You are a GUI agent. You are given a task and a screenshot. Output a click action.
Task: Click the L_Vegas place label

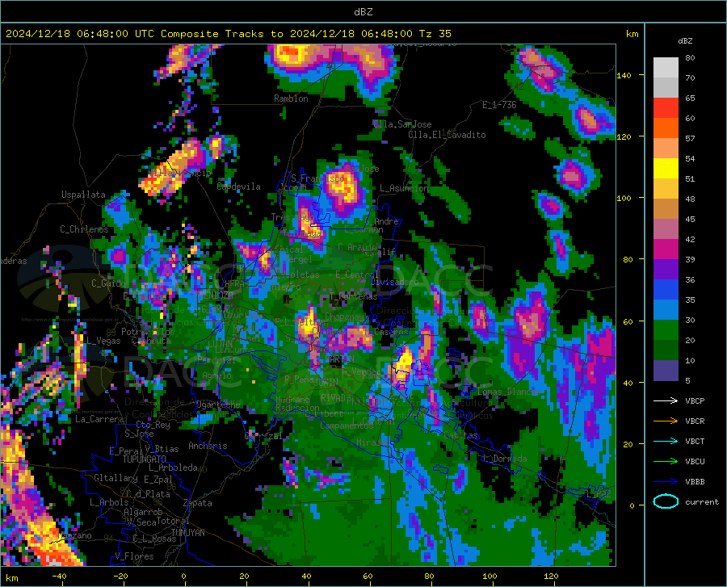tap(103, 341)
